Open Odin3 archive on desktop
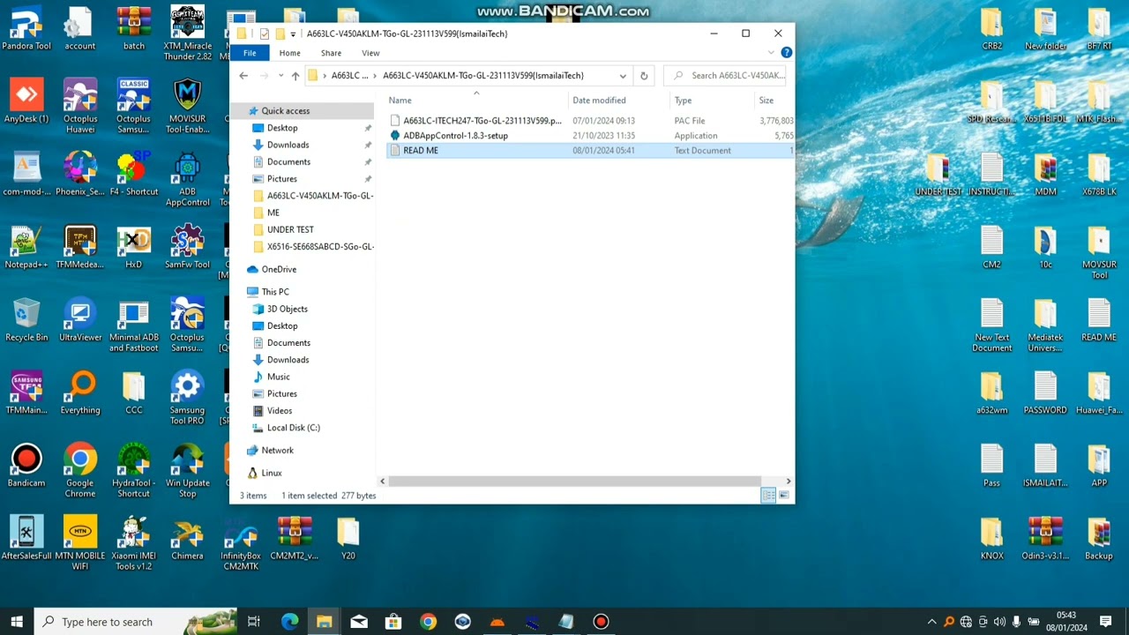Image resolution: width=1129 pixels, height=635 pixels. (1045, 538)
